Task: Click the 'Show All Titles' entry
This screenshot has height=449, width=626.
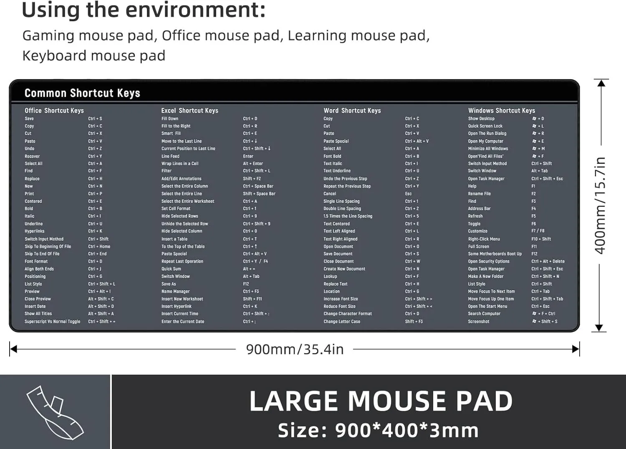Action: pos(38,314)
